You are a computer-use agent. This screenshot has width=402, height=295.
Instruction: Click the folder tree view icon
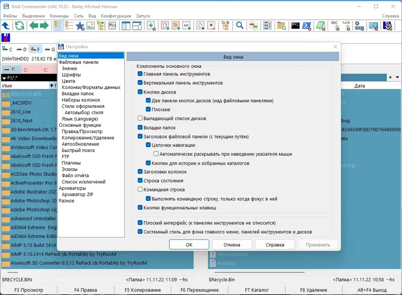[x=226, y=26]
